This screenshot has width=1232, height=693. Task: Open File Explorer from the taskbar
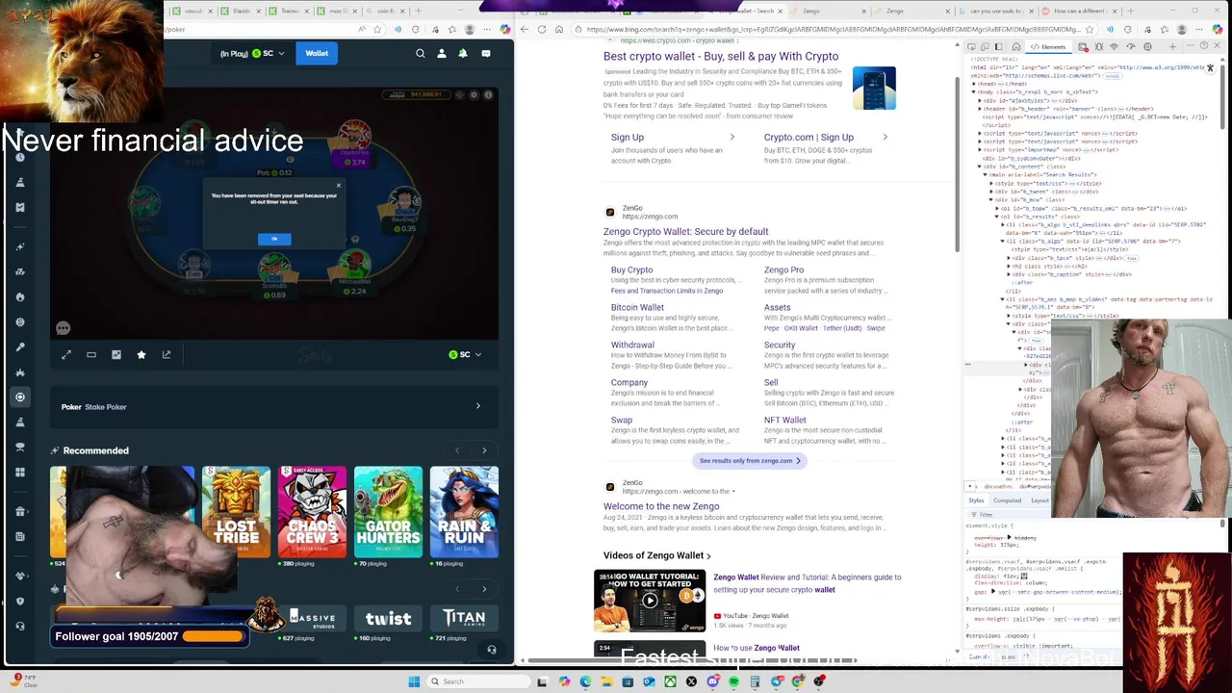(606, 681)
